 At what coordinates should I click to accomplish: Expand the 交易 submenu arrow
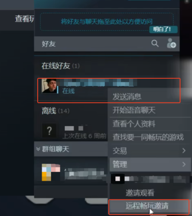point(184,151)
